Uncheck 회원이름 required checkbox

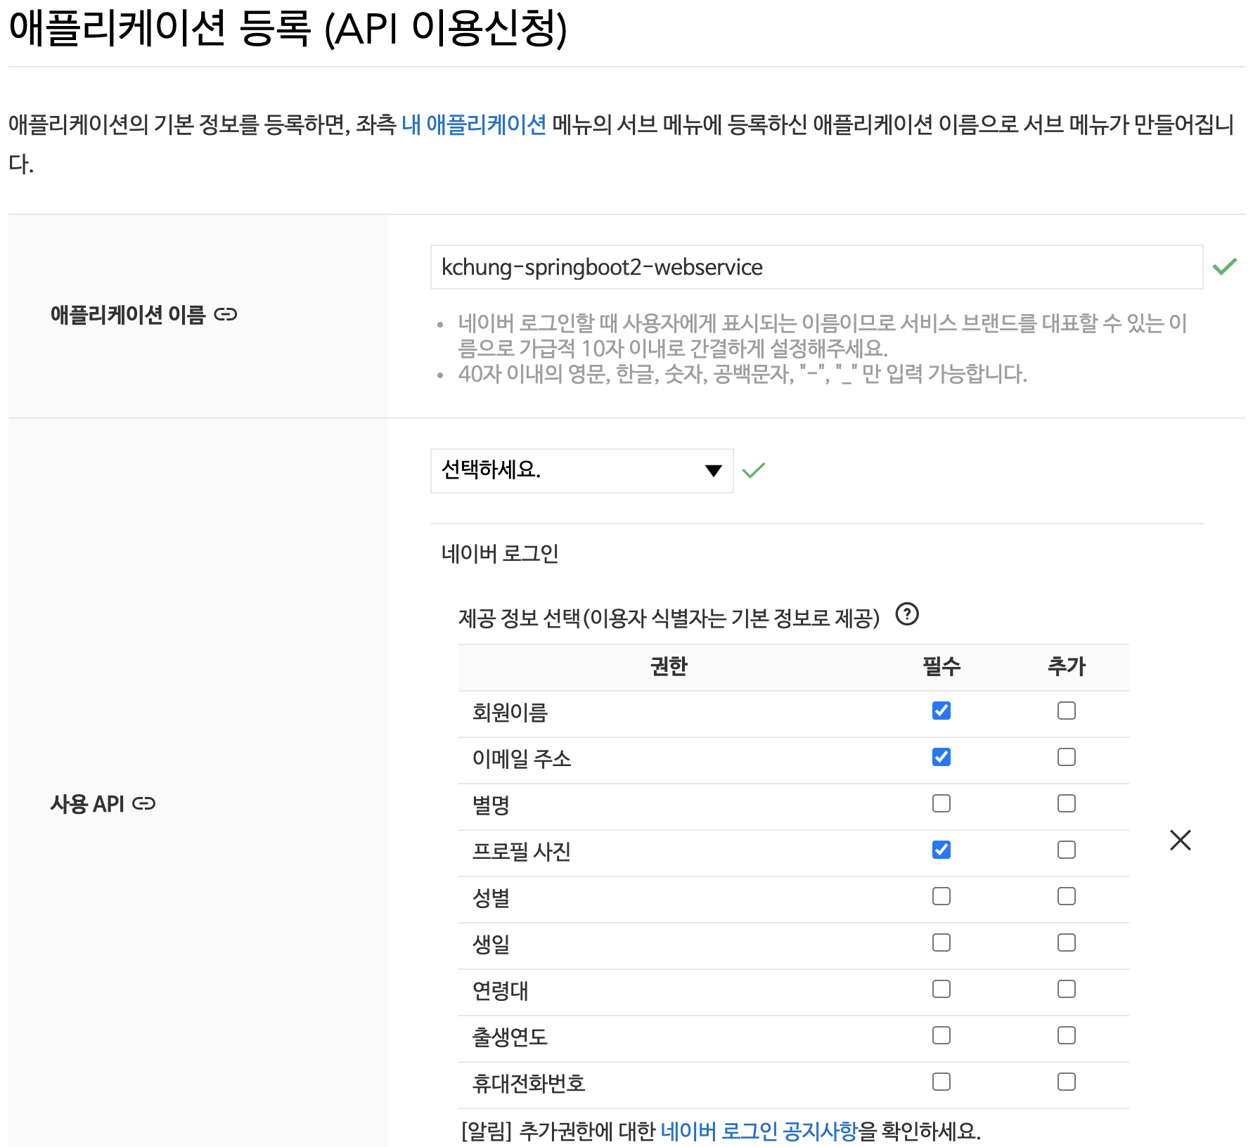[941, 711]
